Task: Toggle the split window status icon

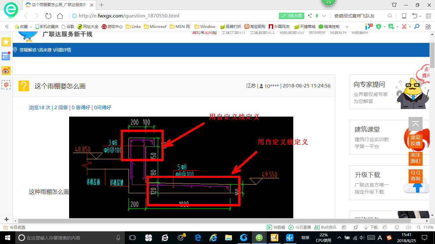Action: [x=397, y=227]
